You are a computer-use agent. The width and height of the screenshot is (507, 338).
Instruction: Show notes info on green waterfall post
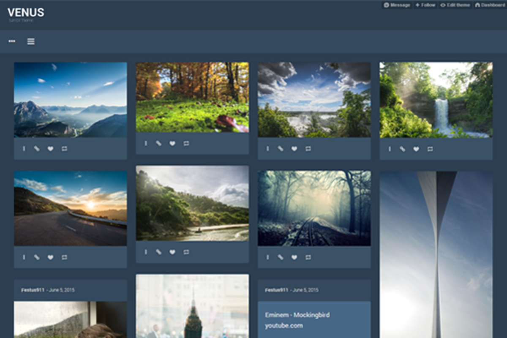pyautogui.click(x=389, y=149)
